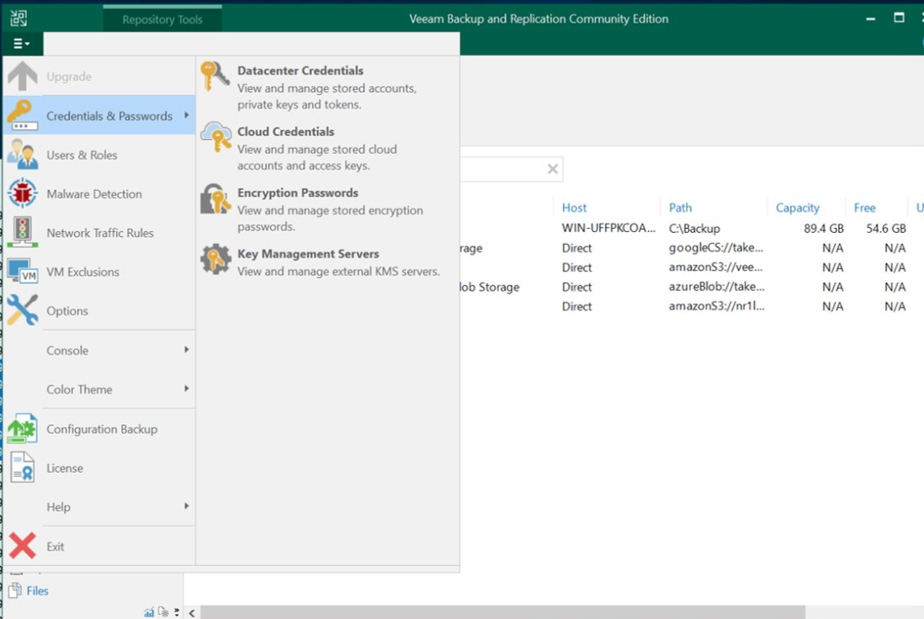Click the Options wrench icon

click(x=23, y=310)
